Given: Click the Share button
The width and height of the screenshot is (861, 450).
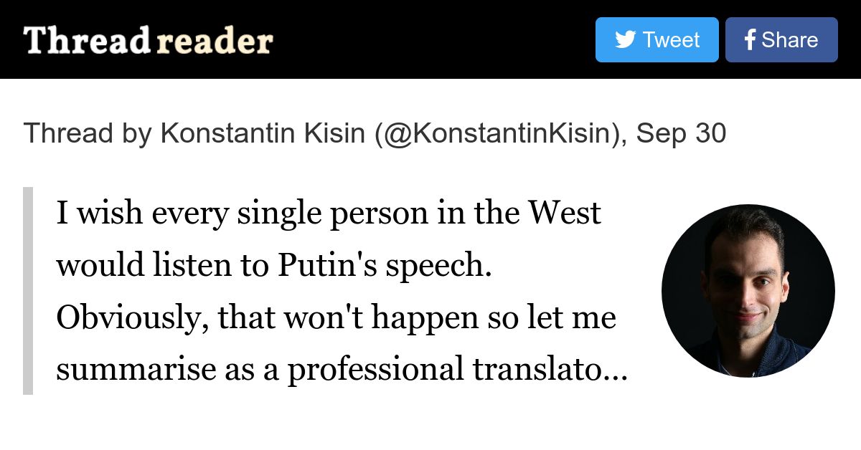Looking at the screenshot, I should 781,40.
